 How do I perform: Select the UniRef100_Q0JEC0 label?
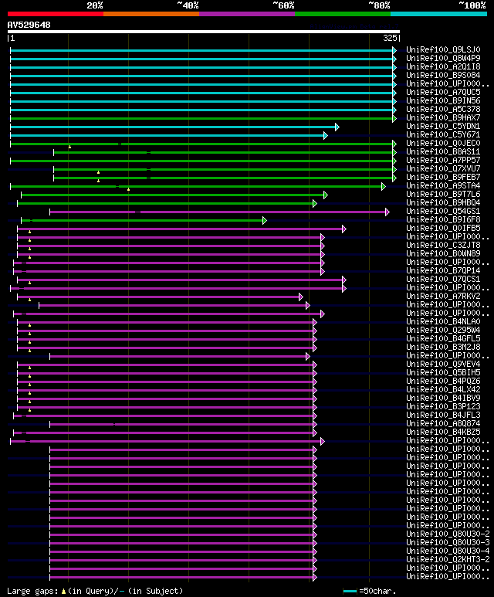click(443, 143)
